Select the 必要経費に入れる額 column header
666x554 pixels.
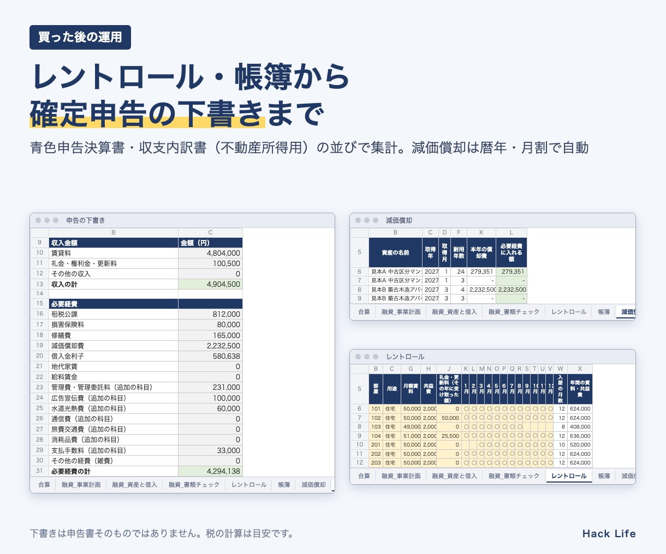click(x=512, y=252)
